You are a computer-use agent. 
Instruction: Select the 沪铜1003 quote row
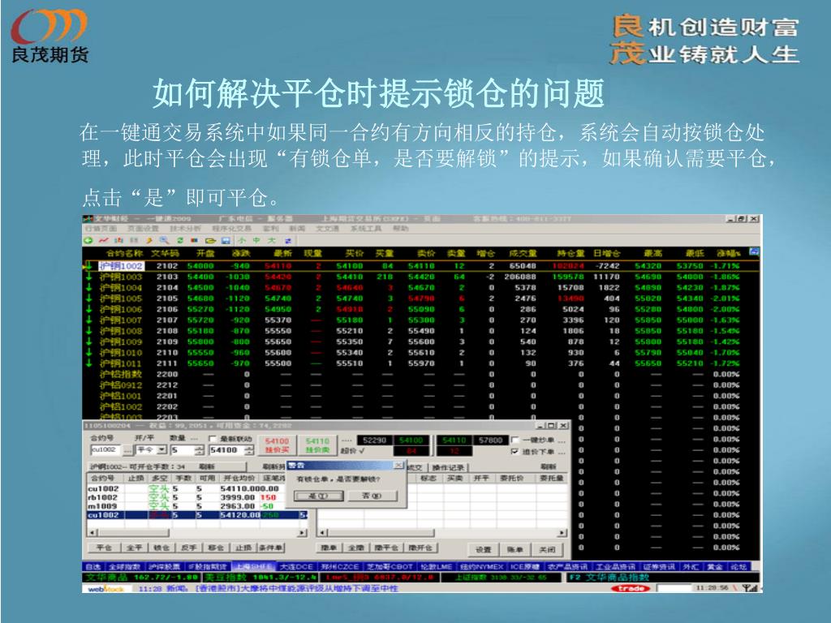pos(422,277)
